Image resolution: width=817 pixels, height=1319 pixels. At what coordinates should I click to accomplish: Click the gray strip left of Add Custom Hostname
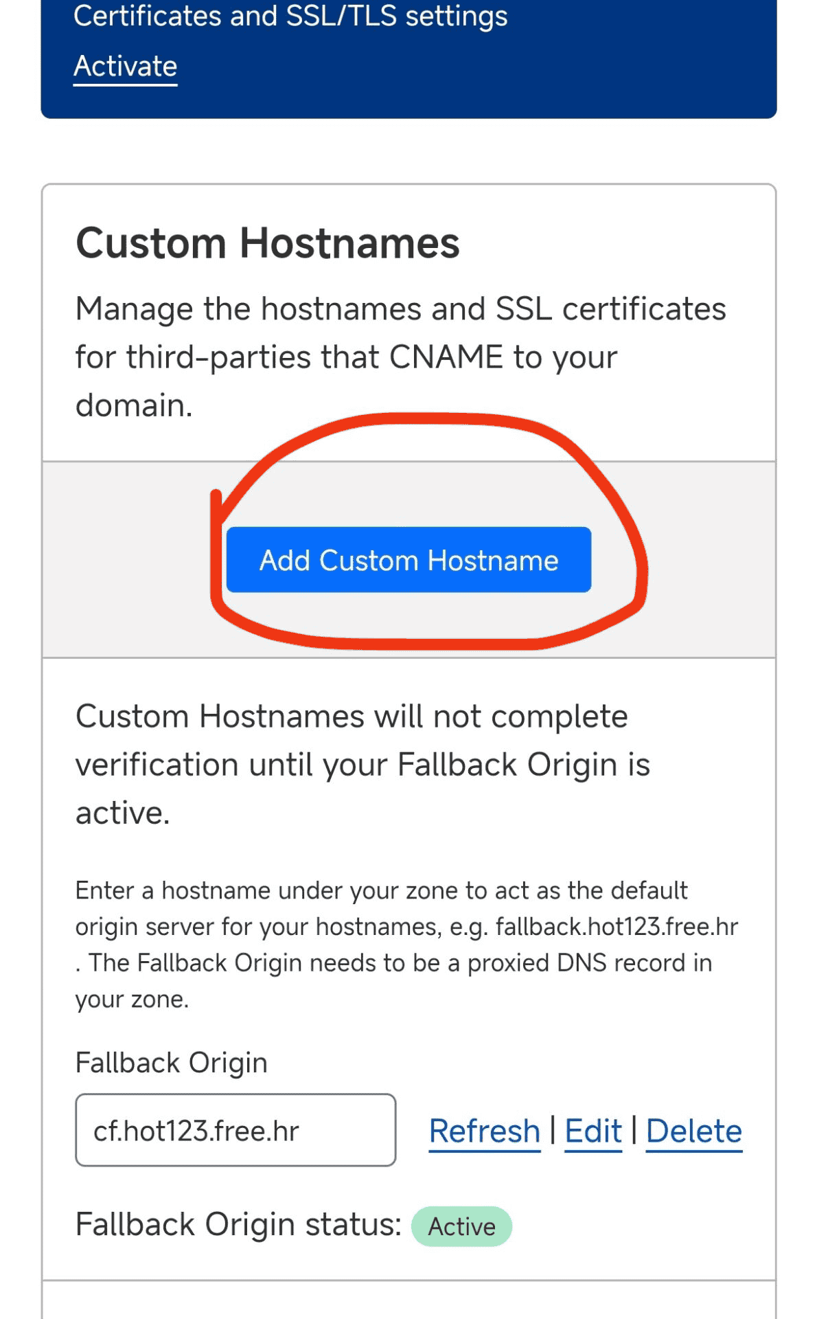[x=127, y=560]
